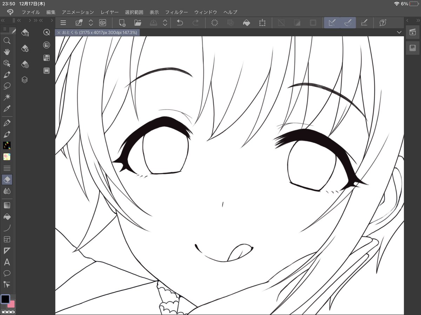The height and width of the screenshot is (315, 421).
Task: Select the Move layer tool below the cube
Action: coord(7,75)
